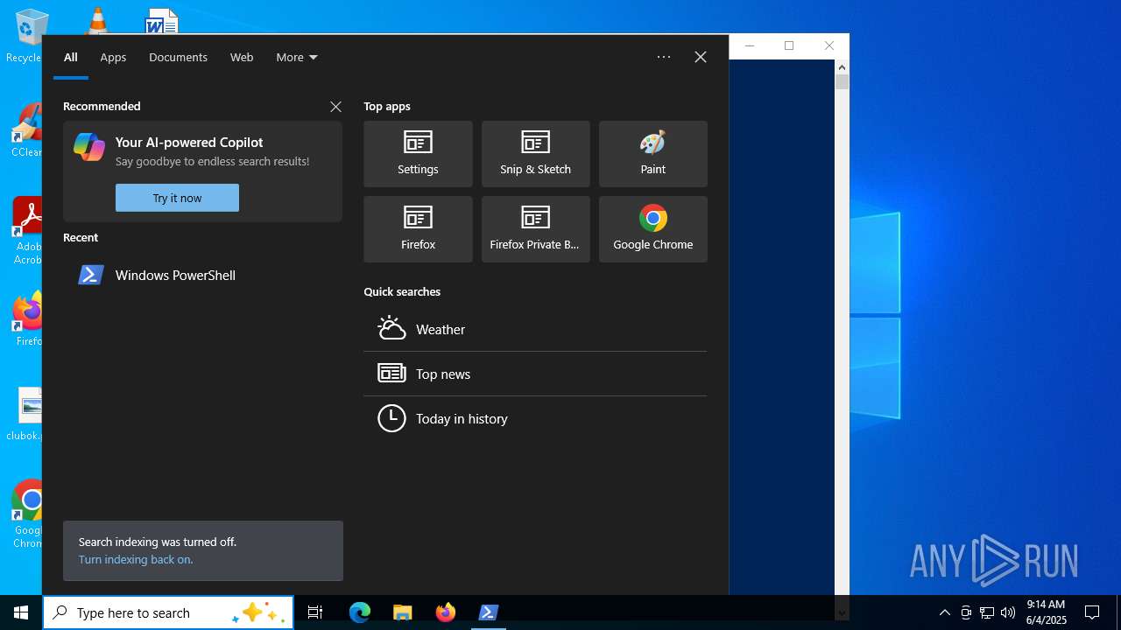Expand the More dropdown filter
The width and height of the screenshot is (1121, 630).
coord(297,57)
